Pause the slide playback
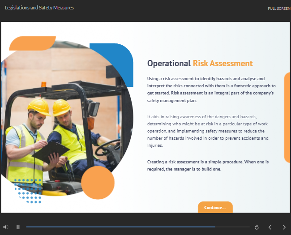This screenshot has height=235, width=291. 18,227
